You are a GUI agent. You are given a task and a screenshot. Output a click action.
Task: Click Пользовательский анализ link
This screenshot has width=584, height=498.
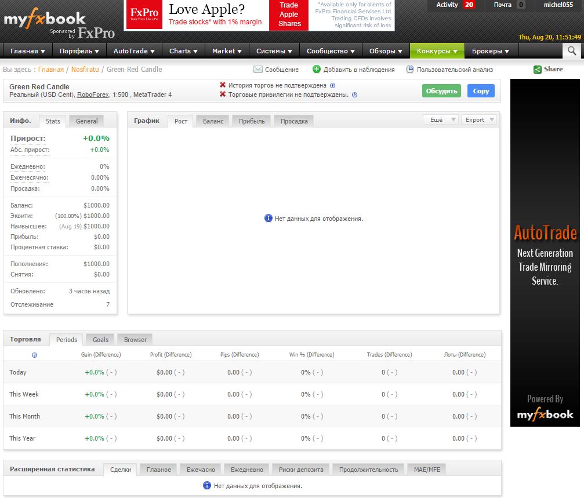[x=455, y=70]
